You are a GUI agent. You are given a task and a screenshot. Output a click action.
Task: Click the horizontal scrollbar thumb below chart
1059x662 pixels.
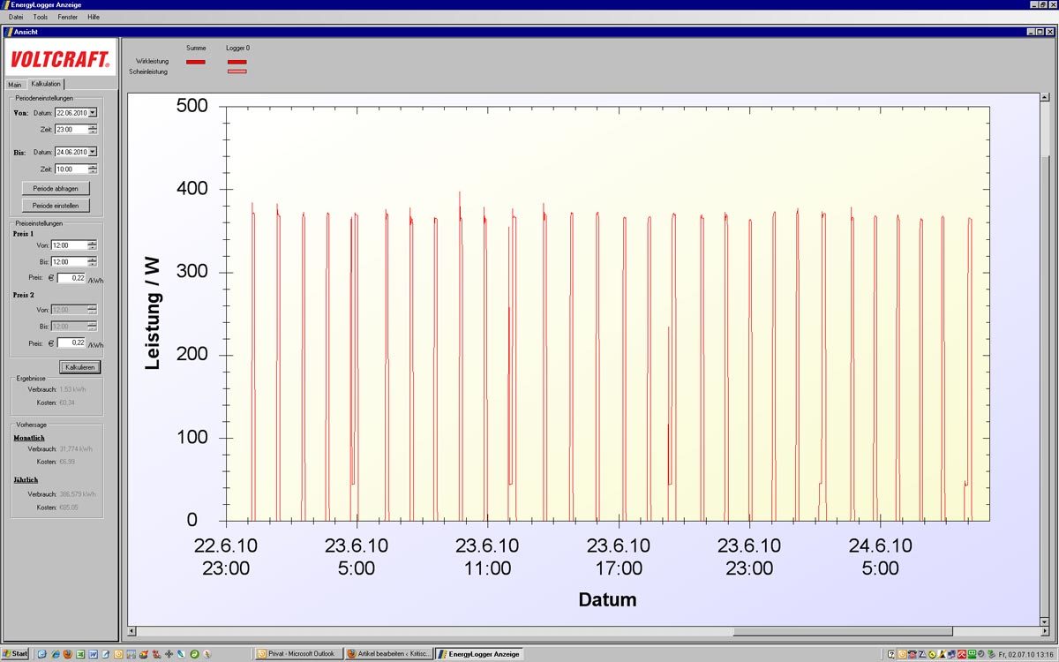click(842, 632)
